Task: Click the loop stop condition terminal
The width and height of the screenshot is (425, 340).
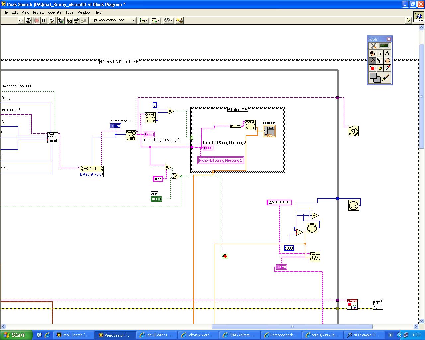Action: click(225, 256)
